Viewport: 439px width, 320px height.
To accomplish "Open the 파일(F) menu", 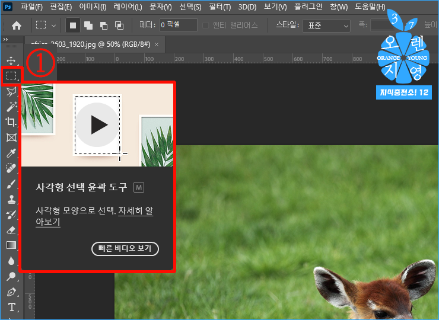I will pos(31,7).
